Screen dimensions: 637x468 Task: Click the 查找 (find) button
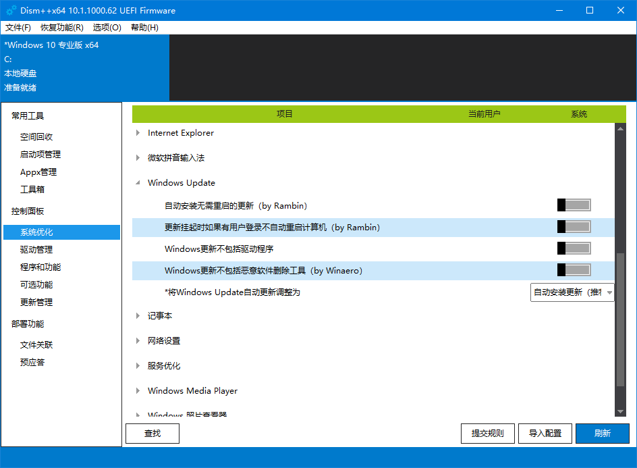(x=151, y=433)
